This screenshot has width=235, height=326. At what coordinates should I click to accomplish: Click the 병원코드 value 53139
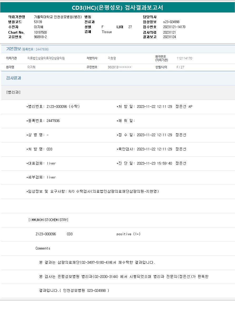click(38, 22)
